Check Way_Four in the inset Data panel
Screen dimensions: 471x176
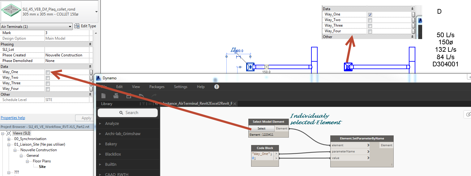pos(370,31)
